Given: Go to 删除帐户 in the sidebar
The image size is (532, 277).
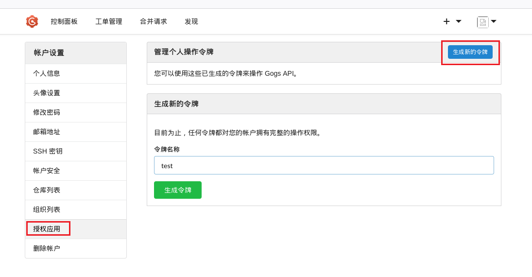Looking at the screenshot, I should (47, 248).
